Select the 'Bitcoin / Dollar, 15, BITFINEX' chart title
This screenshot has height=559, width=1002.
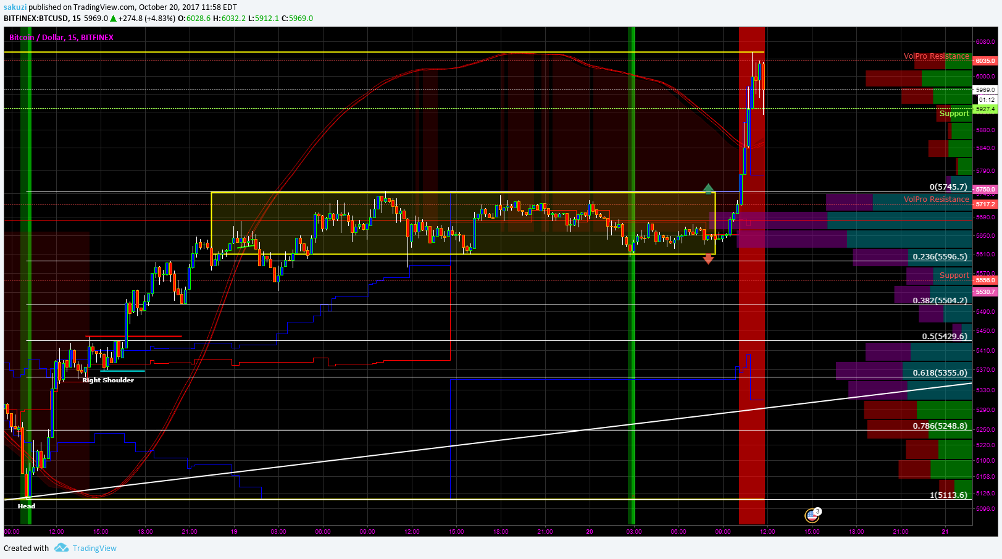click(61, 38)
